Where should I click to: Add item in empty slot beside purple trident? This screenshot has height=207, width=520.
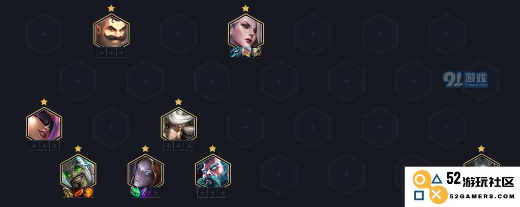[x=156, y=192]
